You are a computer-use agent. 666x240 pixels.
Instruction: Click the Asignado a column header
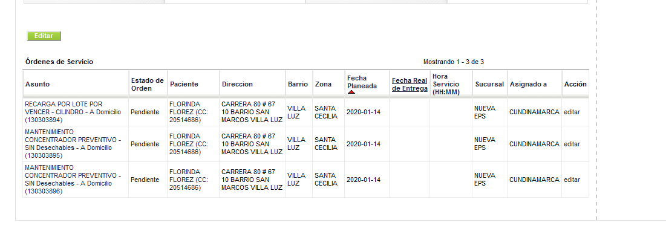528,84
